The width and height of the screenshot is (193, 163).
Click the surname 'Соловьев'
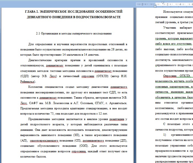pos(87,103)
